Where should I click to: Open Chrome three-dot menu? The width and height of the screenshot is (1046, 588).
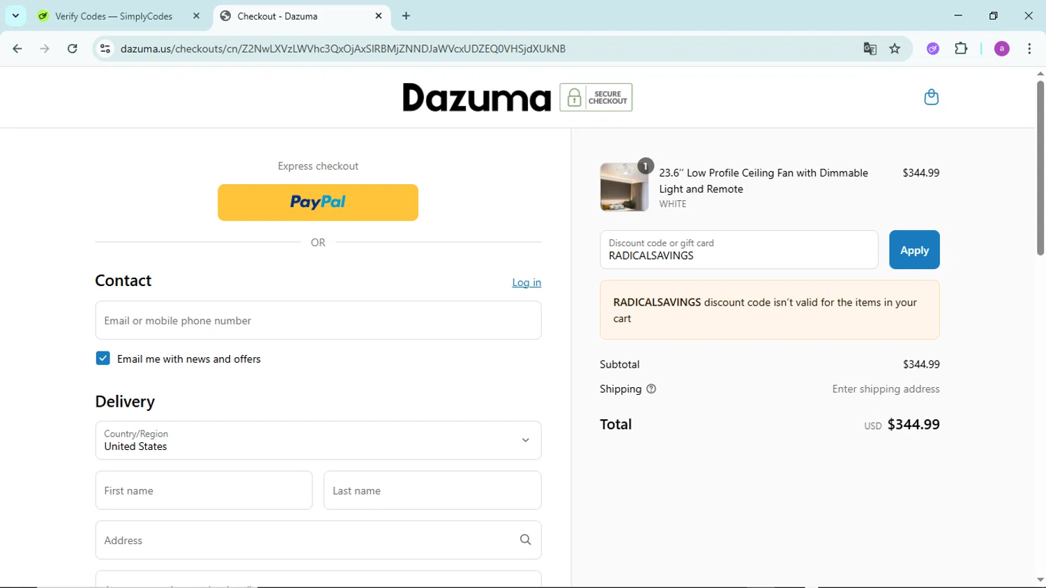pos(1029,49)
